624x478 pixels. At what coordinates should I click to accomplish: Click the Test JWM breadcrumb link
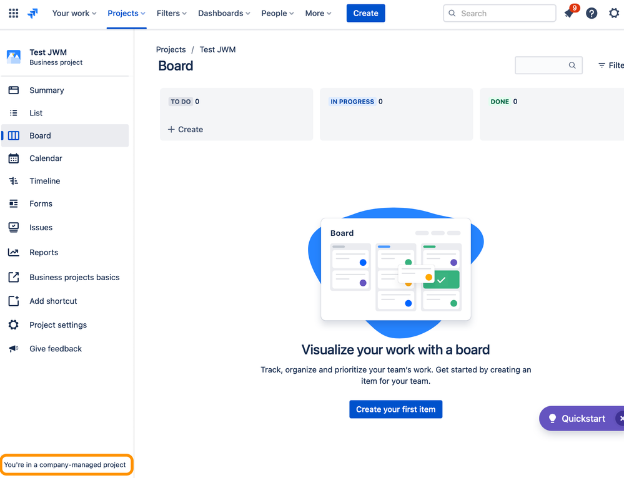pyautogui.click(x=218, y=49)
